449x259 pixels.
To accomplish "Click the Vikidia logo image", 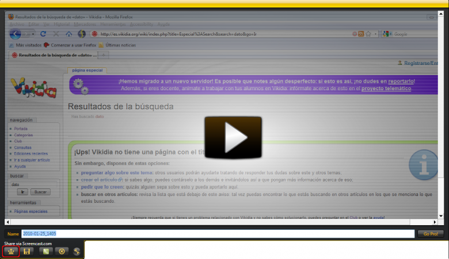I will coord(35,90).
